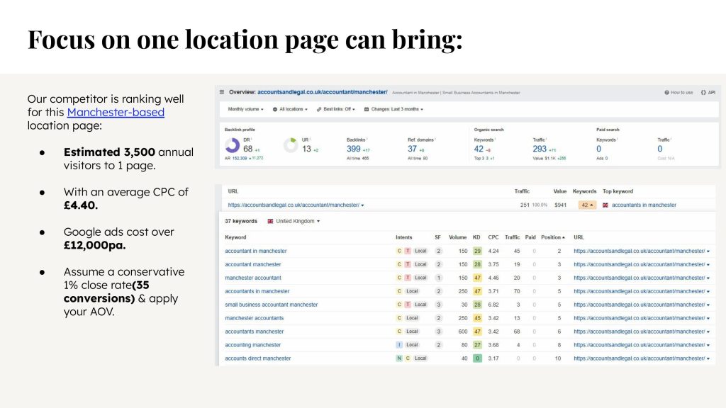Click the keyword accounts direct manchester

click(x=258, y=358)
